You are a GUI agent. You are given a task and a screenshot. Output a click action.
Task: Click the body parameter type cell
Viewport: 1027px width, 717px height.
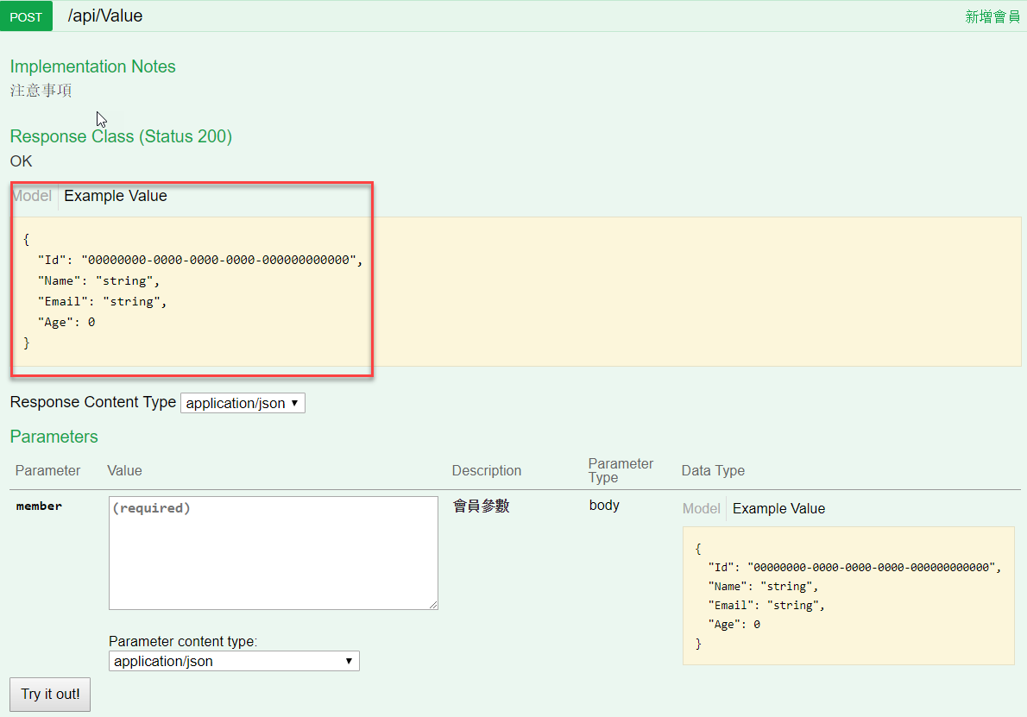pyautogui.click(x=604, y=506)
